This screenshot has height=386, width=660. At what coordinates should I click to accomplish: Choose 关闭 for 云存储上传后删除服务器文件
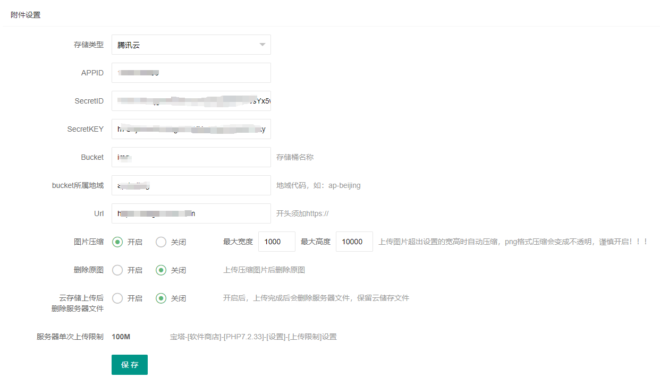(x=161, y=298)
